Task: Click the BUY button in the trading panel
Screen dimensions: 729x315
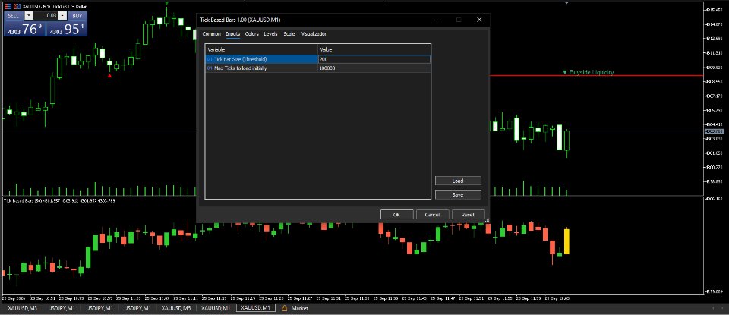Action: [77, 16]
